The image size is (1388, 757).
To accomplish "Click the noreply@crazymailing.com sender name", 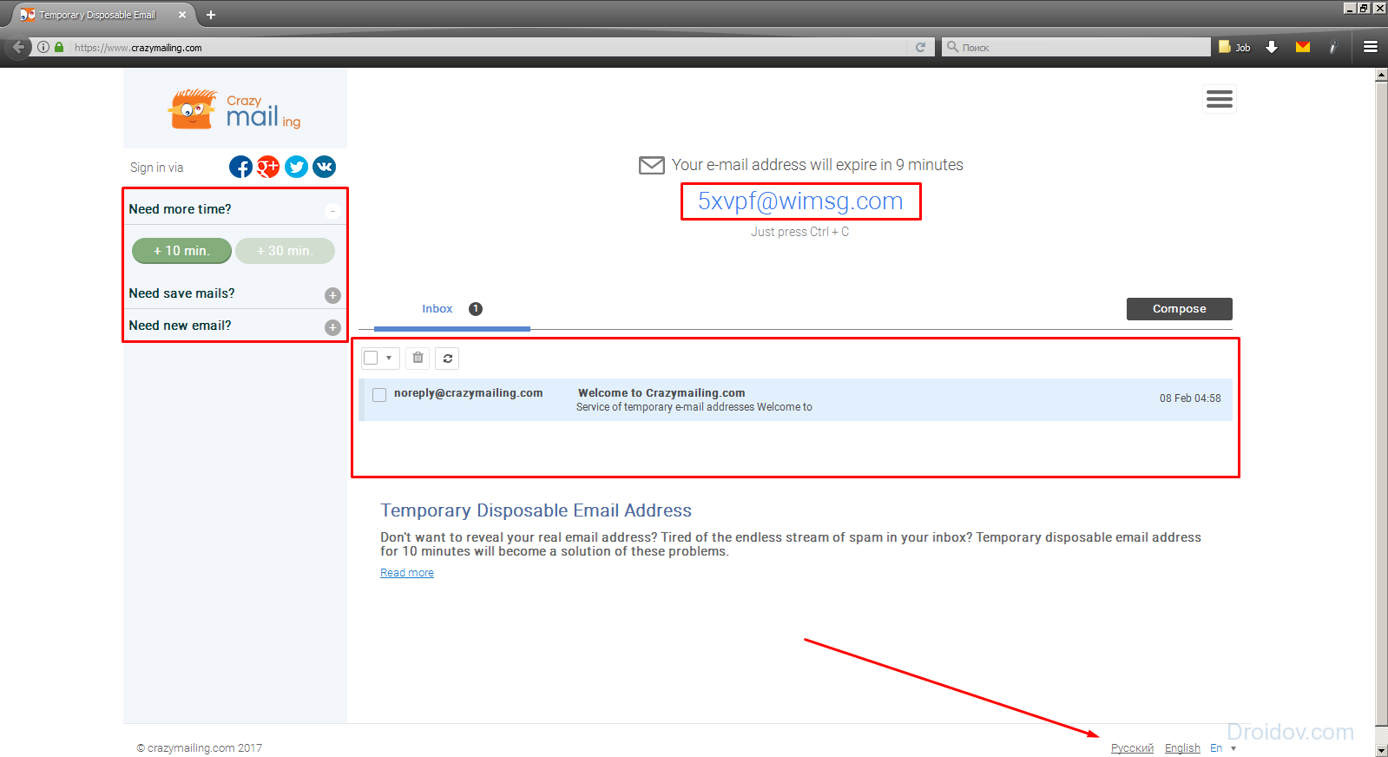I will (469, 393).
